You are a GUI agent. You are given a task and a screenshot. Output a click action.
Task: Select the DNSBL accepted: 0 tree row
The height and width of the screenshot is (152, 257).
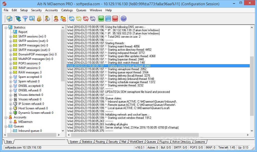[x=31, y=86]
